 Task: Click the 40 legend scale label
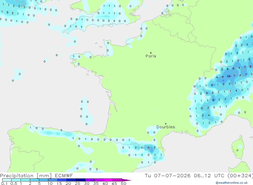pos(105,183)
